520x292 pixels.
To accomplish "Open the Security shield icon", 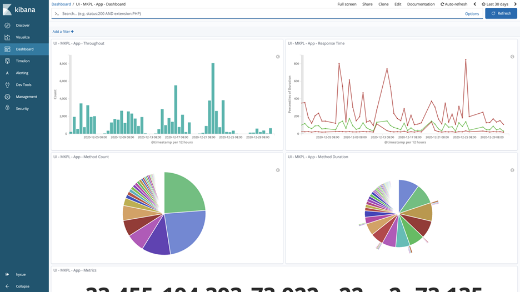I will [x=7, y=108].
